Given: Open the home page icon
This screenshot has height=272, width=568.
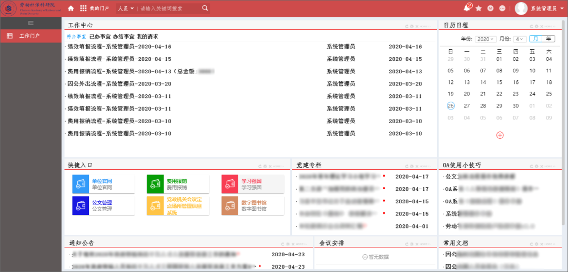Looking at the screenshot, I should click(x=71, y=8).
